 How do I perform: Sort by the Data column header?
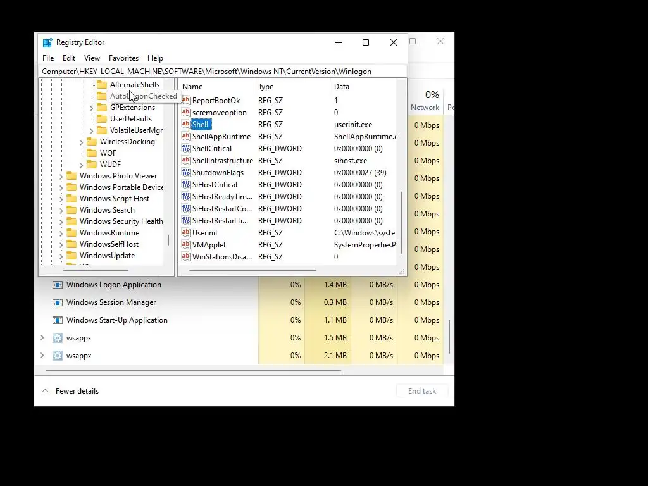pos(341,87)
